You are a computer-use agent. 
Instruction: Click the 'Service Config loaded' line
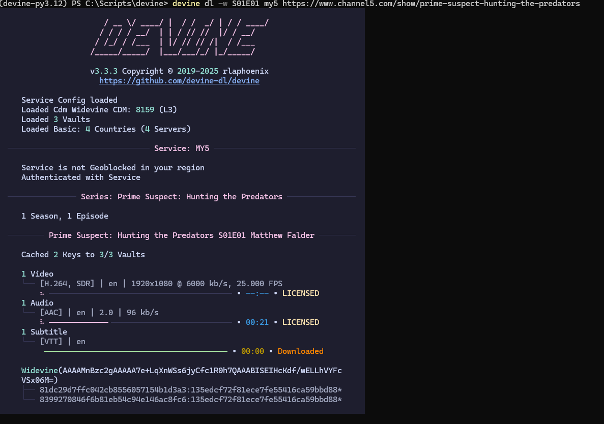pos(69,100)
